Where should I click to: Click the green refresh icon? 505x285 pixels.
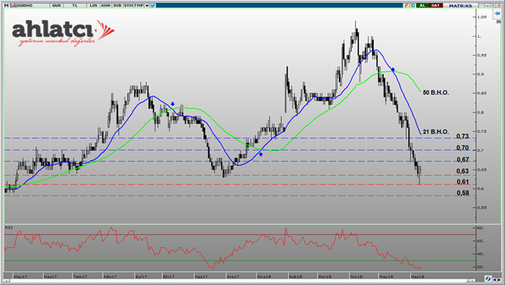[x=413, y=5]
